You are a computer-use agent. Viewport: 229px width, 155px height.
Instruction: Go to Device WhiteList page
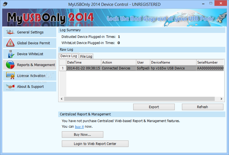click(x=30, y=54)
